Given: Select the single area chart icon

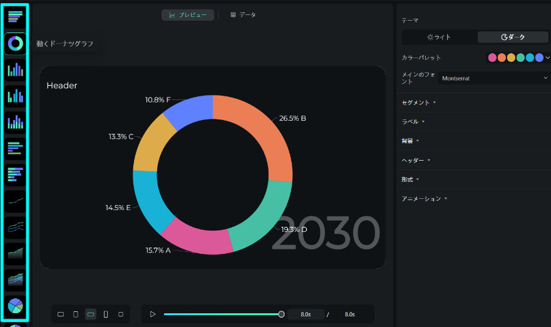Looking at the screenshot, I should pyautogui.click(x=15, y=254).
